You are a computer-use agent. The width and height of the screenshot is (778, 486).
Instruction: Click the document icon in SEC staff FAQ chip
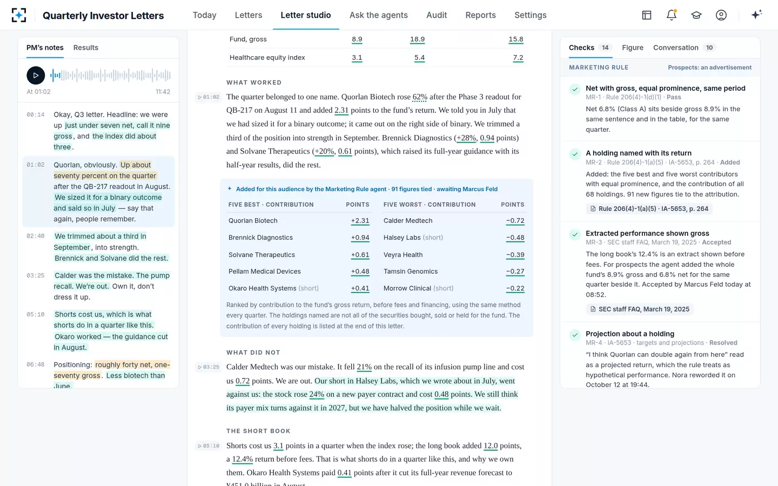point(593,309)
